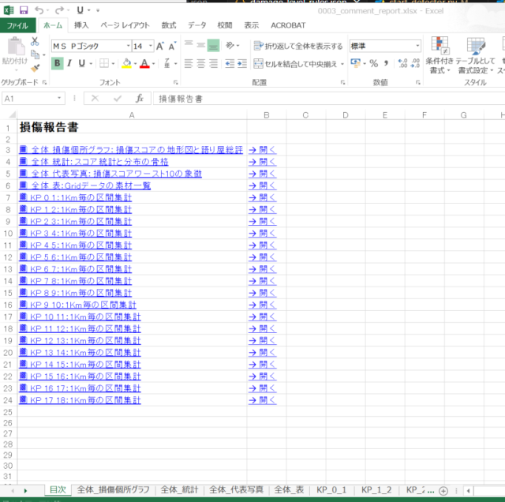Click the Save icon in quick access toolbar
The width and height of the screenshot is (505, 502).
pos(24,10)
